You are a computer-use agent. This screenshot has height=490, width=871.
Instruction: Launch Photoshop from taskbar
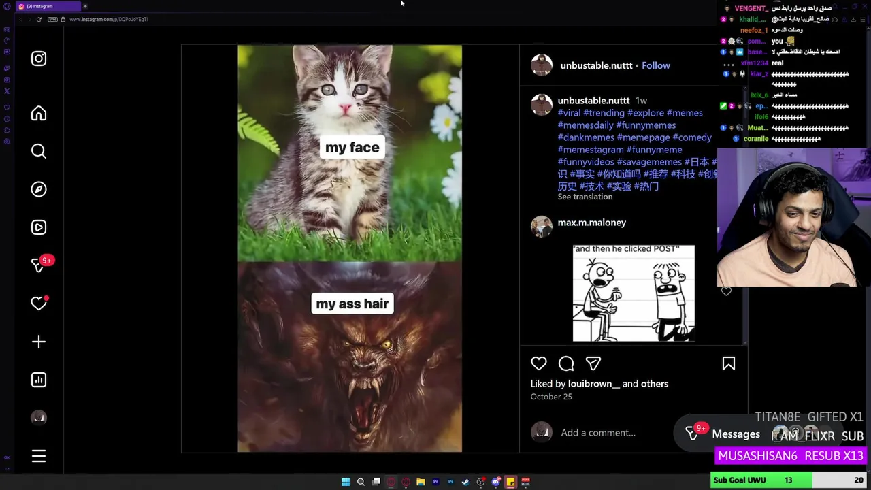[x=450, y=482]
